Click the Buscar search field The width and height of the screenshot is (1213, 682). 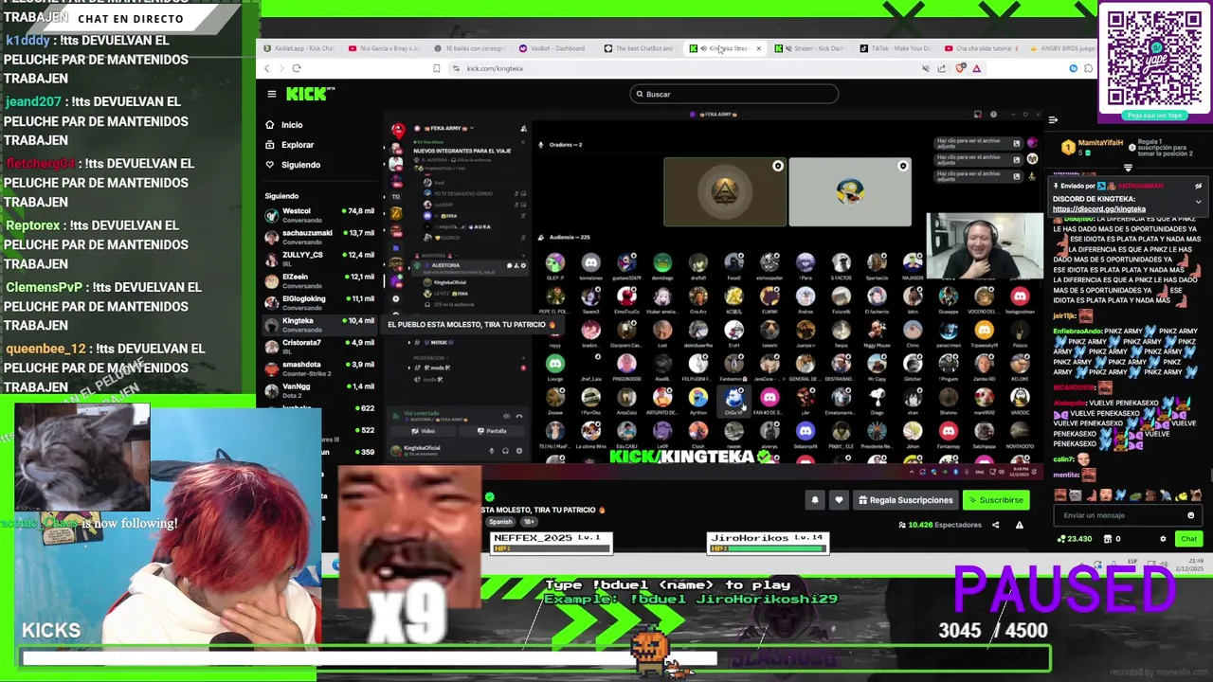pyautogui.click(x=734, y=94)
